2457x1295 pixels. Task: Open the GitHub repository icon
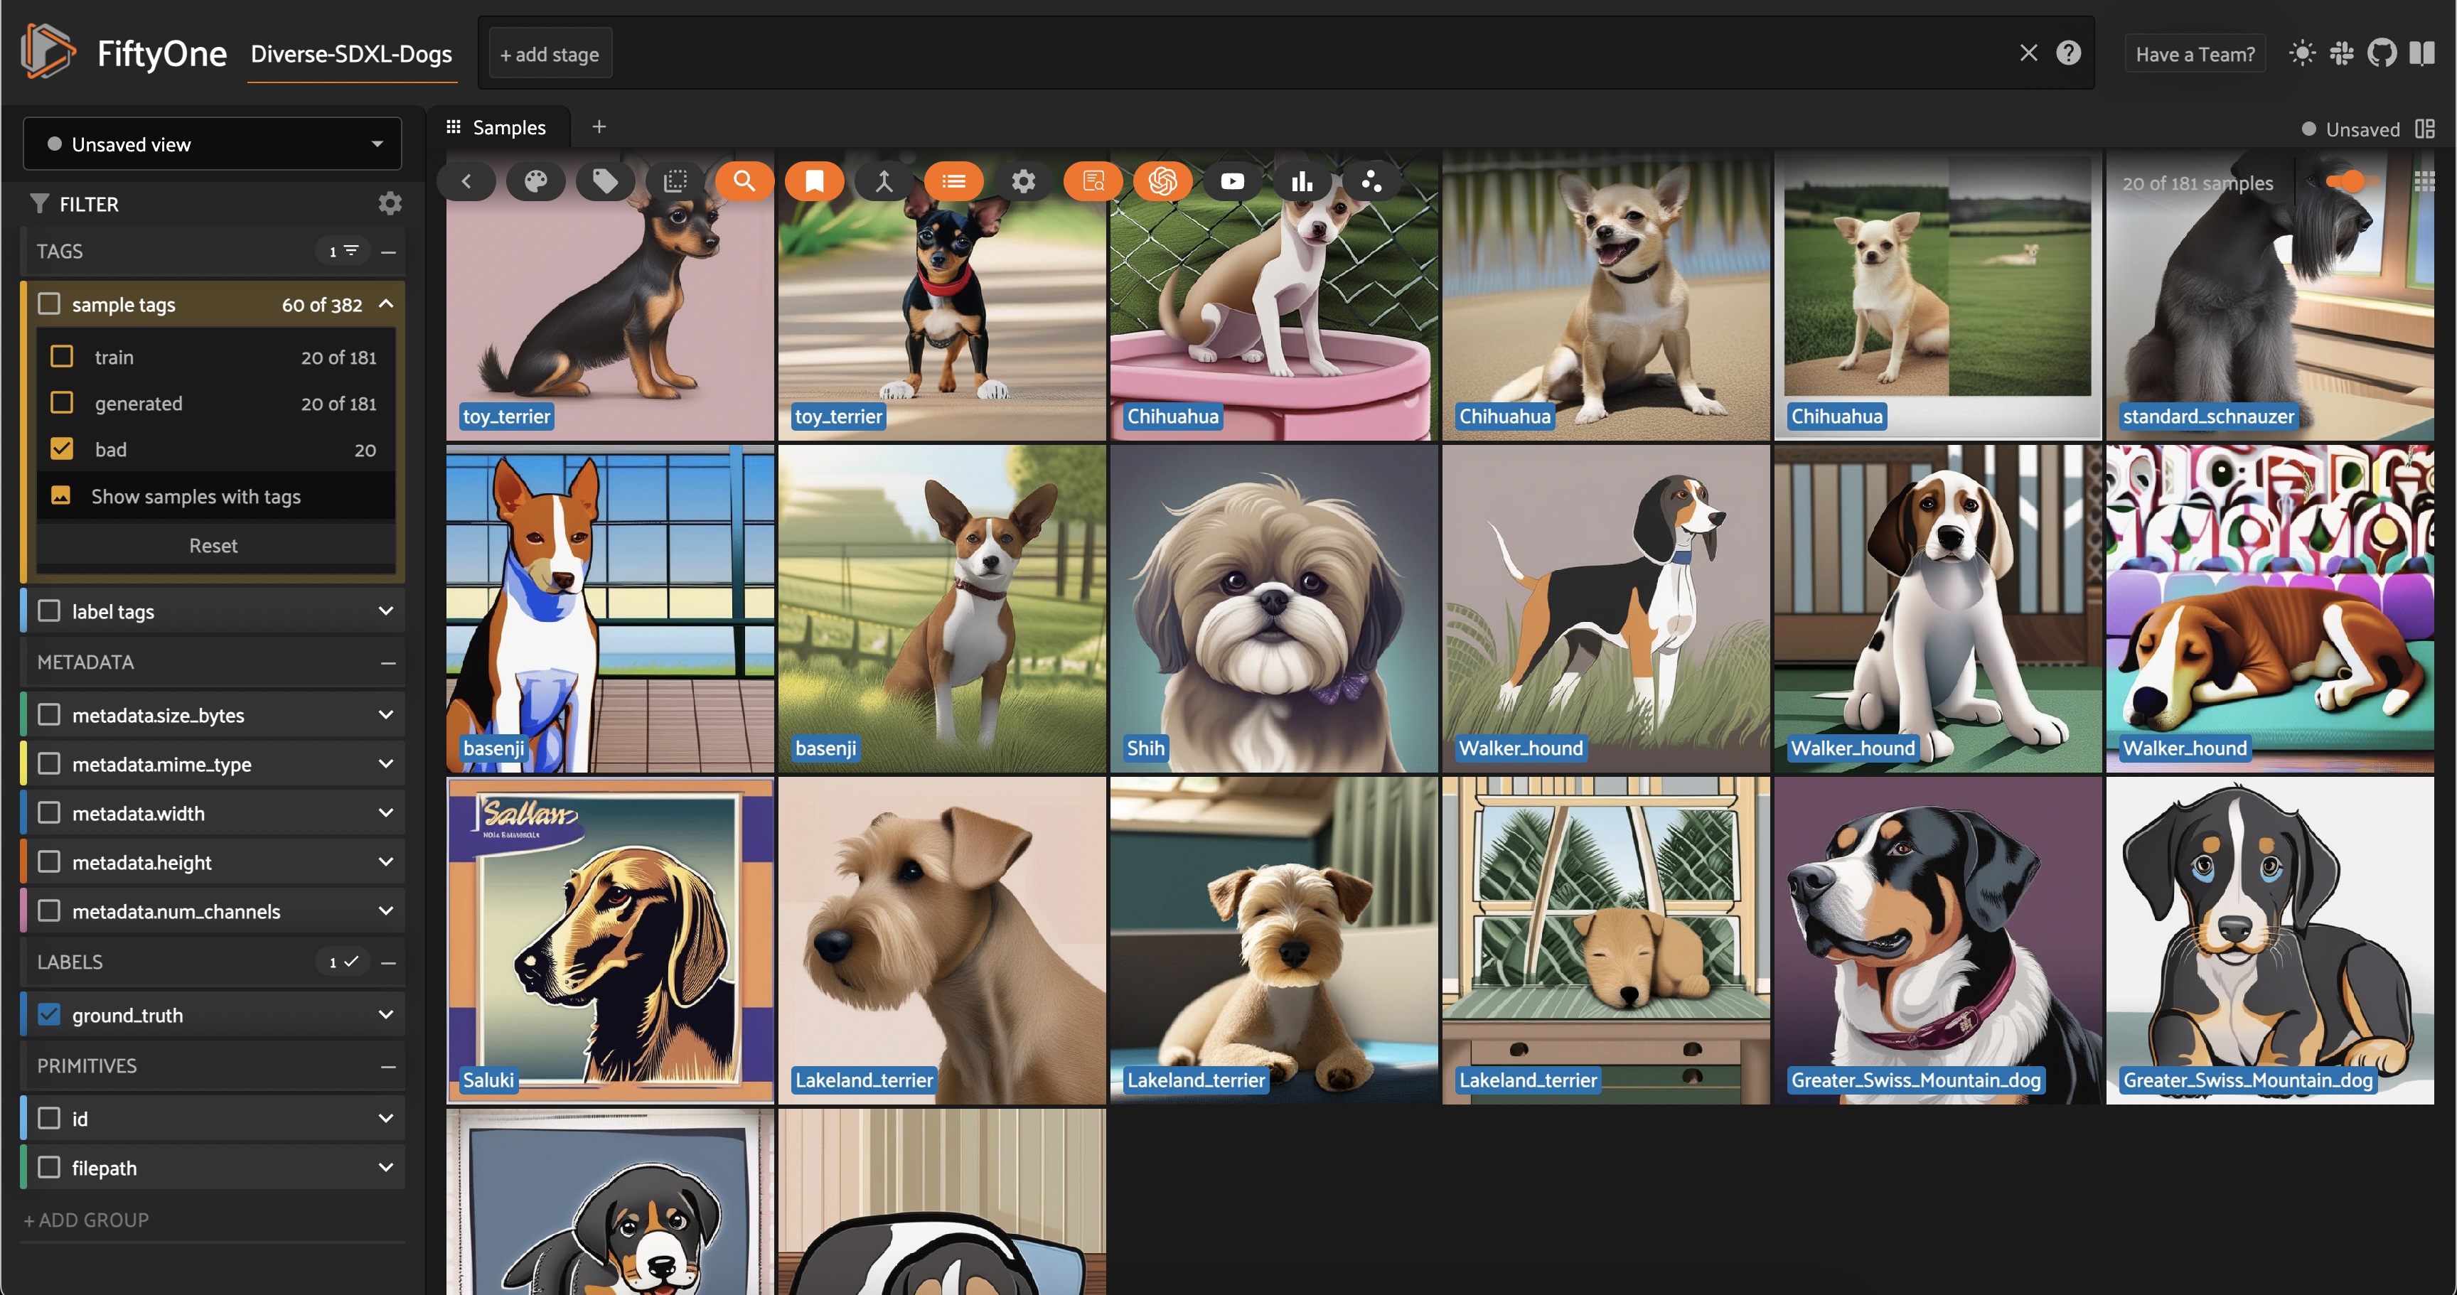click(2382, 53)
